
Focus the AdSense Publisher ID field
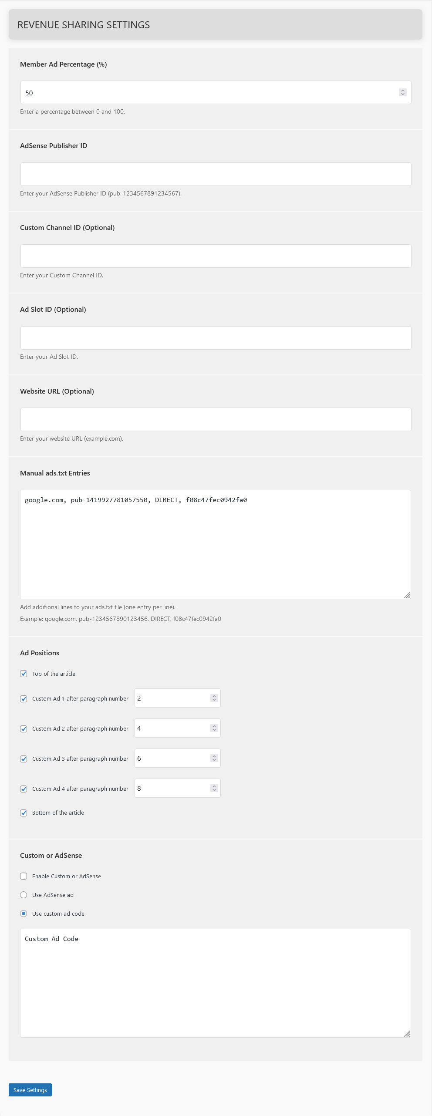click(216, 174)
